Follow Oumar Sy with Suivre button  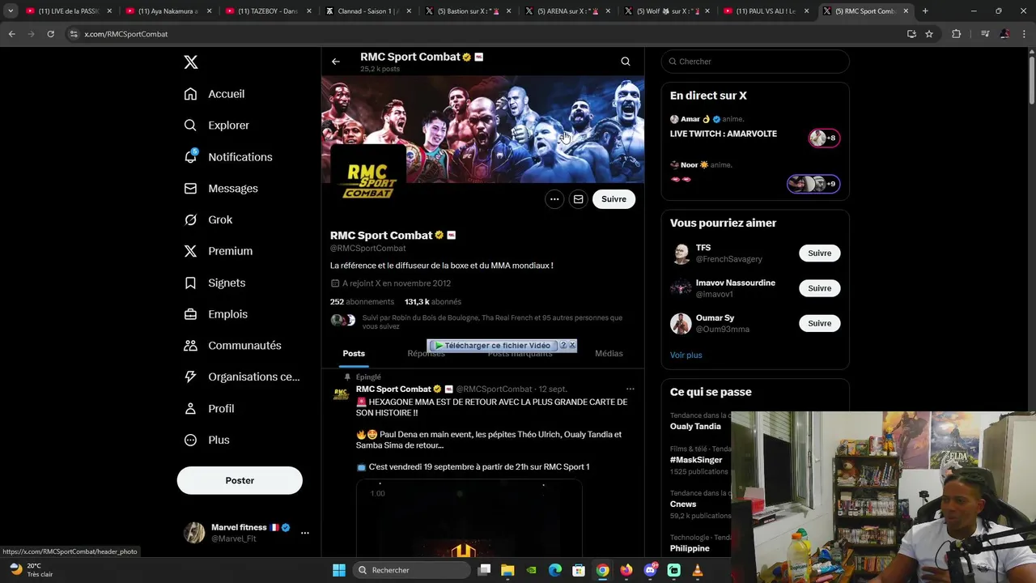click(819, 323)
